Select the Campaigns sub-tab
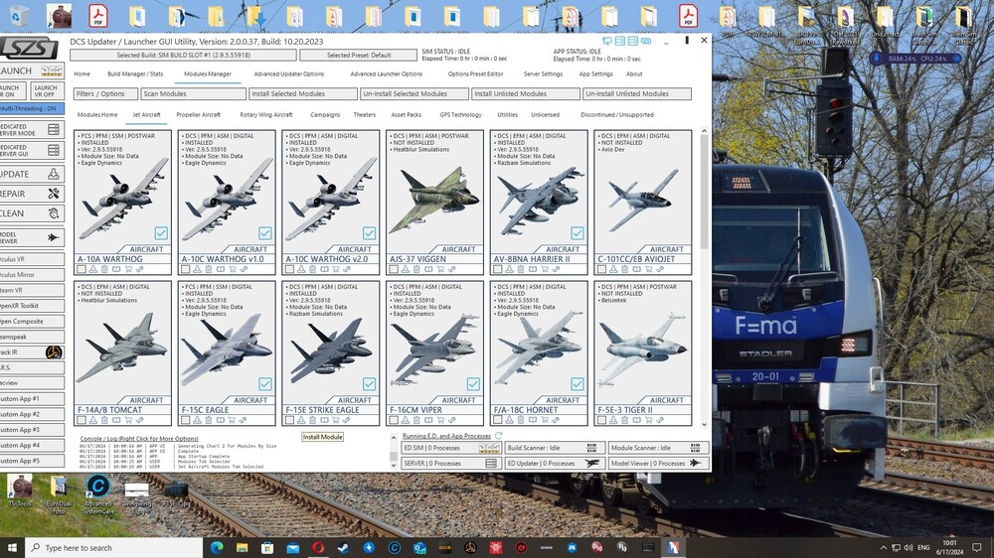 point(325,114)
